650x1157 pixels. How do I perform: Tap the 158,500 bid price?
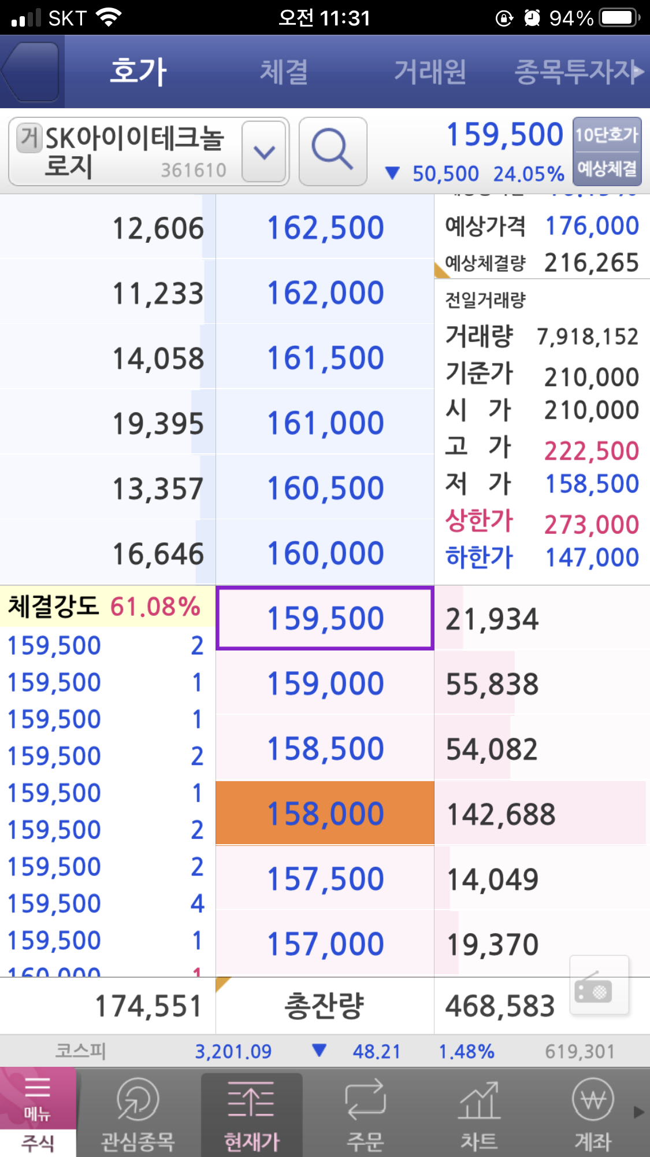[x=325, y=749]
